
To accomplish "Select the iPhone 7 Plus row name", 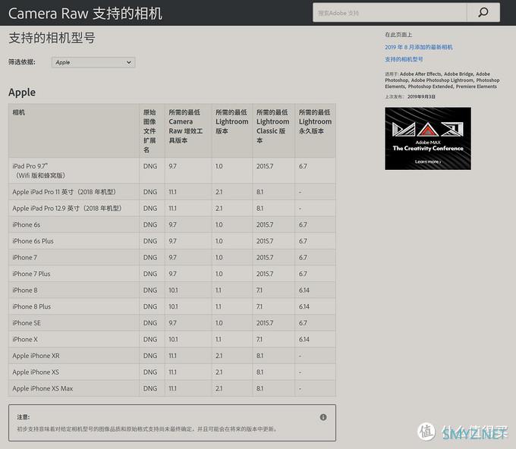I will click(31, 274).
